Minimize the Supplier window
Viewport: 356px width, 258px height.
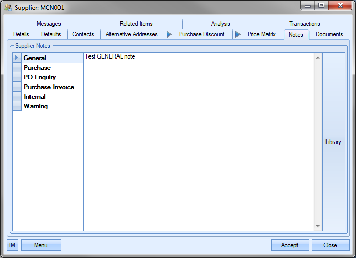pyautogui.click(x=308, y=6)
